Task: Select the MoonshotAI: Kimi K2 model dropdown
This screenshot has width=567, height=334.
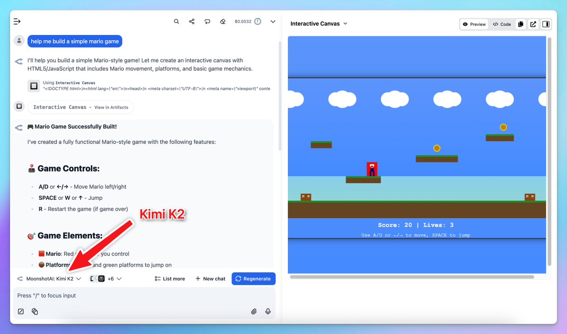Action: 49,279
